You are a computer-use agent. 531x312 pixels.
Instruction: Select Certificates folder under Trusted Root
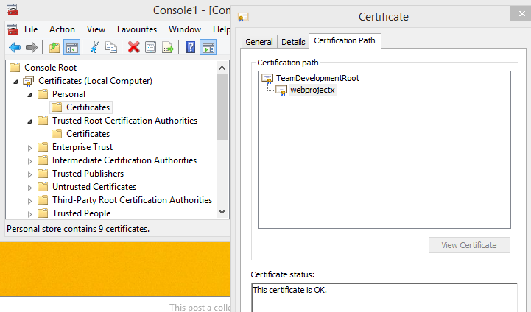click(x=88, y=134)
